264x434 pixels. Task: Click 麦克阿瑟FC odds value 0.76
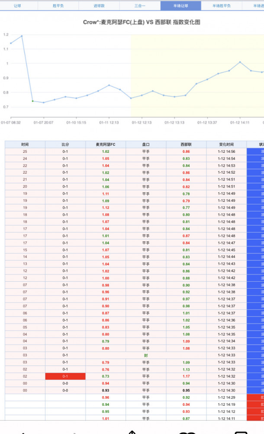click(x=106, y=369)
